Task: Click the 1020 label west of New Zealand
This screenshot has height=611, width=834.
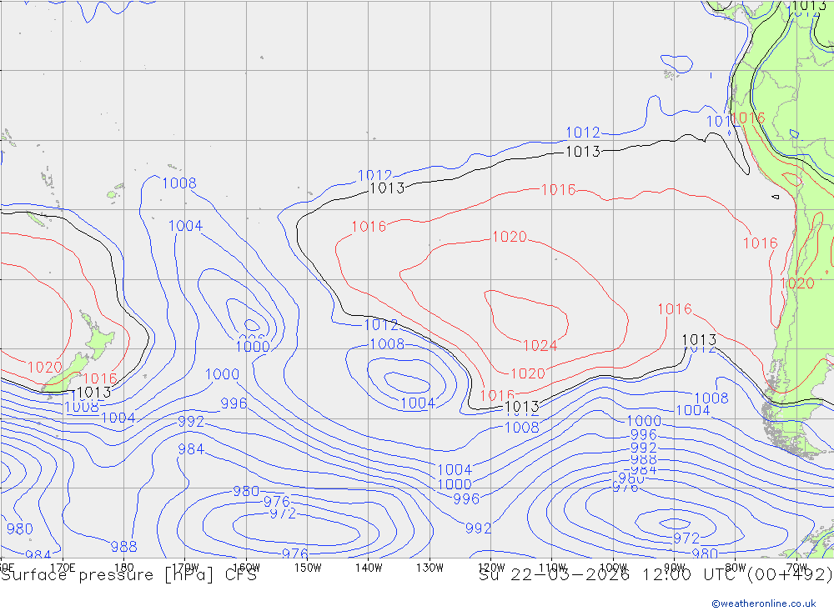Action: coord(45,368)
